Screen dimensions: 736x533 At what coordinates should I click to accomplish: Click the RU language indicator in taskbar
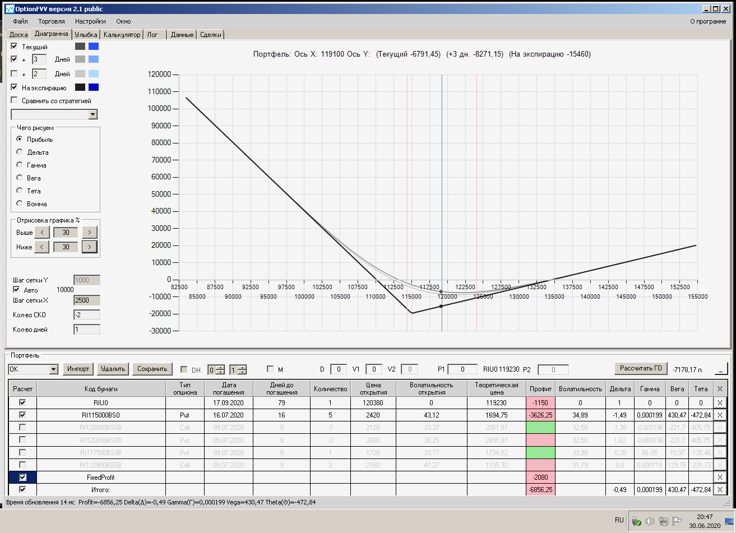pos(619,520)
